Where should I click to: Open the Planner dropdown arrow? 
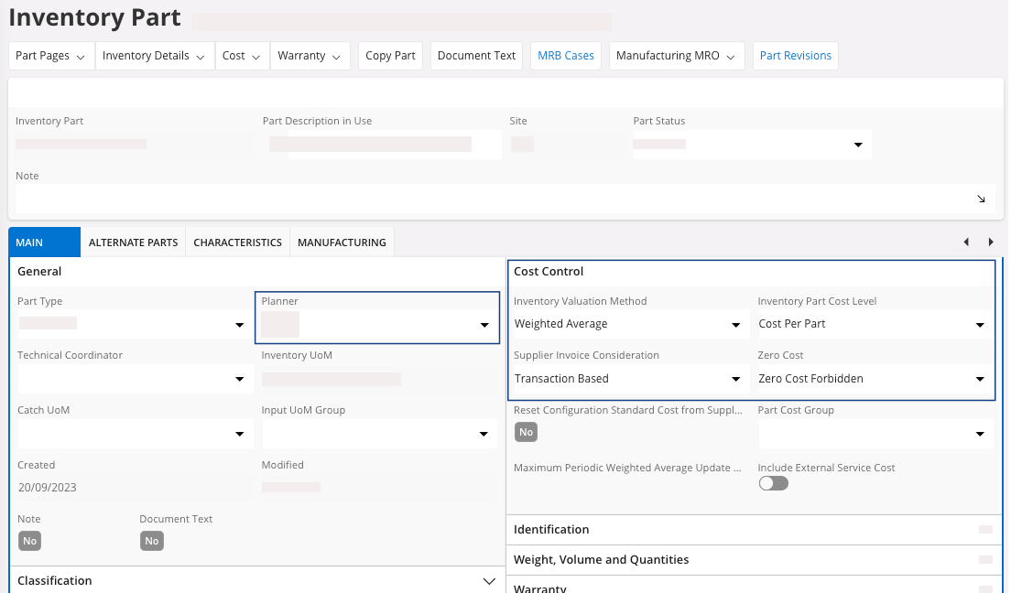tap(484, 325)
